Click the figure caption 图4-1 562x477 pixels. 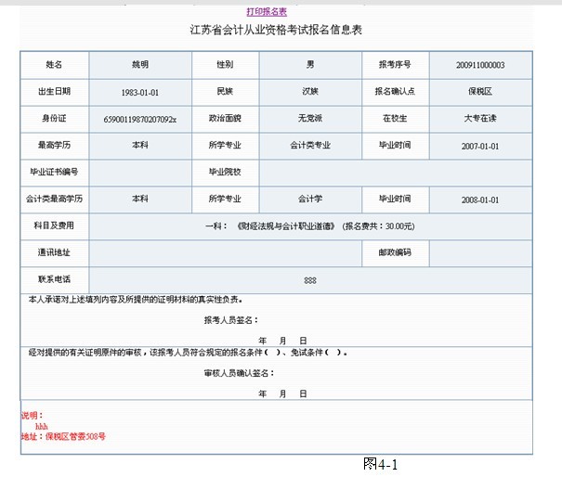[x=381, y=464]
